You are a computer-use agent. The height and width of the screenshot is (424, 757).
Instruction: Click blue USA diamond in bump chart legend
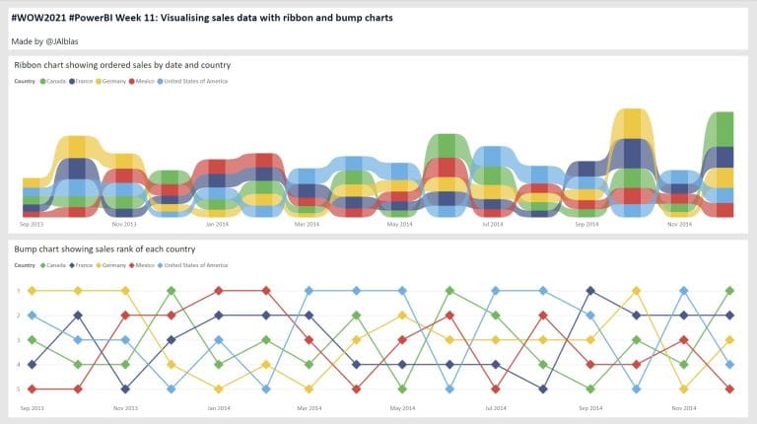[162, 265]
